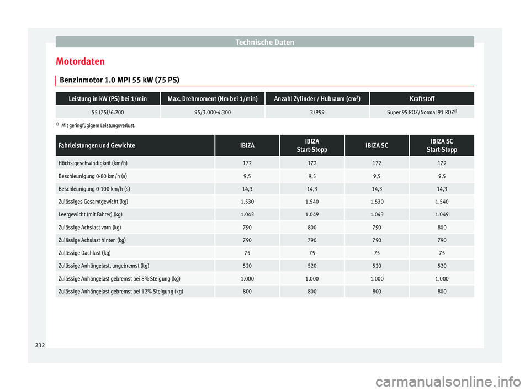Image resolution: width=530 pixels, height=391 pixels.
Task: Select Achslast hinten 790 under IBIZA SC
Action: coord(377,240)
